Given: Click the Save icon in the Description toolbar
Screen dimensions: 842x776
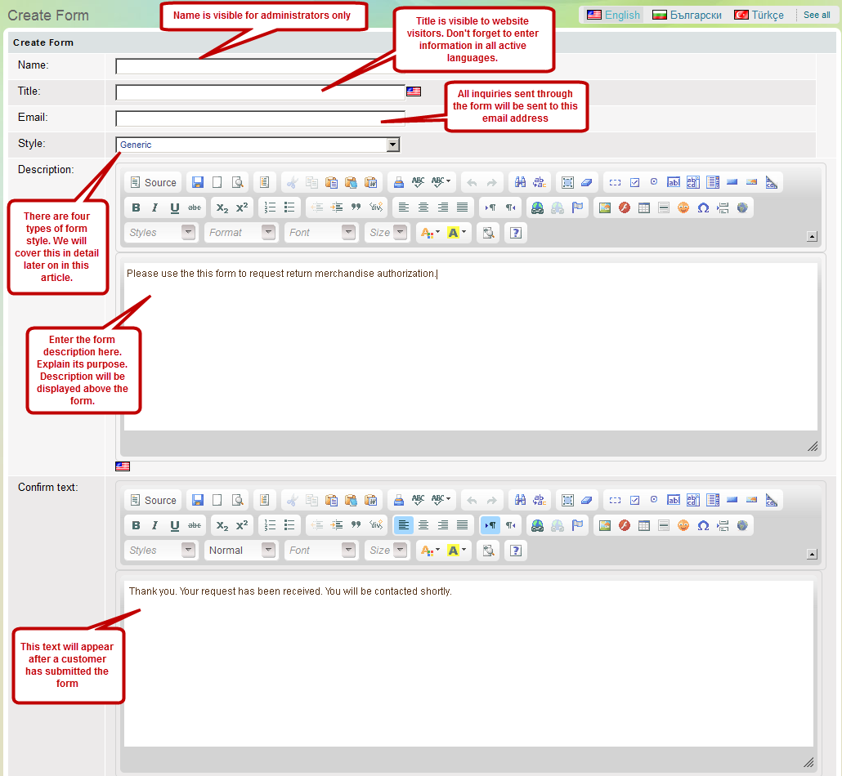Looking at the screenshot, I should click(x=197, y=182).
